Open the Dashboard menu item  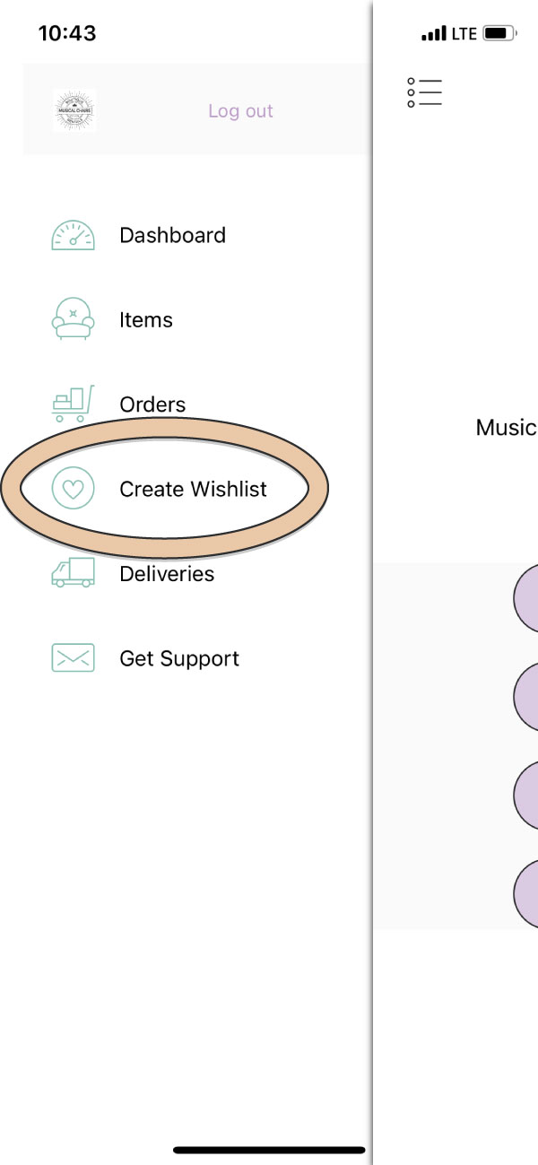[x=172, y=235]
